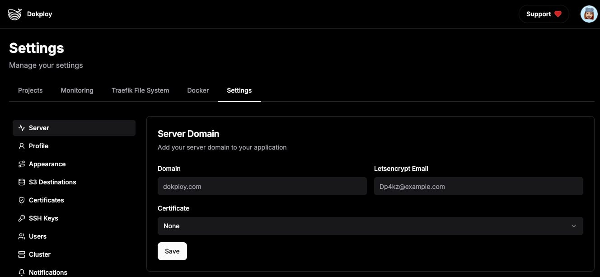Open Cluster settings via the server stack icon
Viewport: 600px width, 277px height.
pos(22,254)
